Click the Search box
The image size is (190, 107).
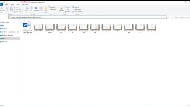click(x=180, y=17)
